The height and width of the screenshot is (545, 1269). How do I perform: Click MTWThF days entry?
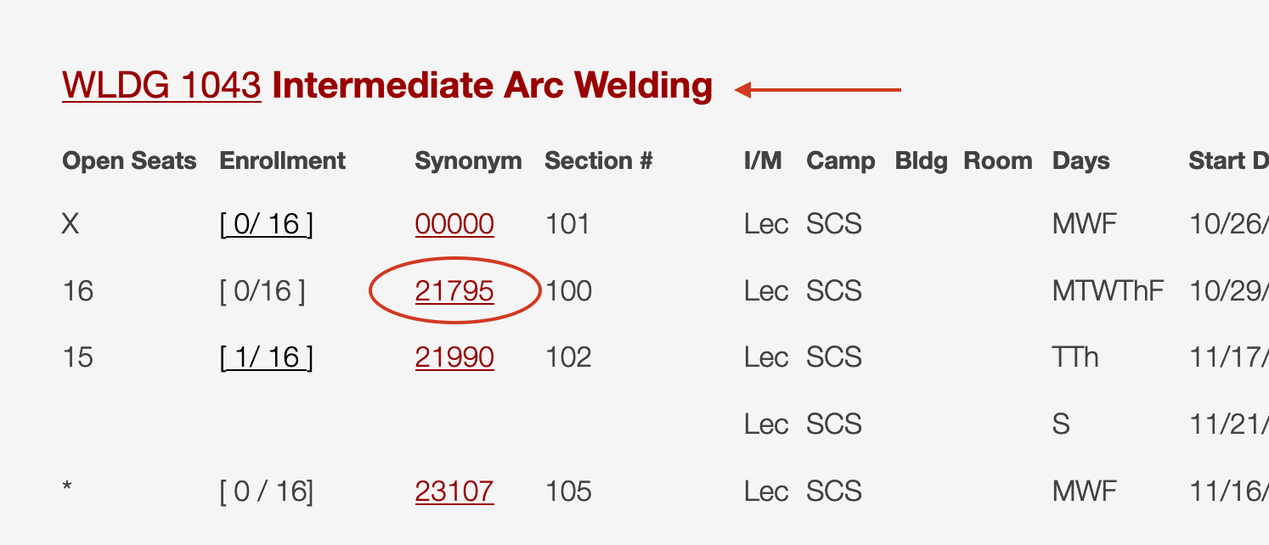(1108, 291)
